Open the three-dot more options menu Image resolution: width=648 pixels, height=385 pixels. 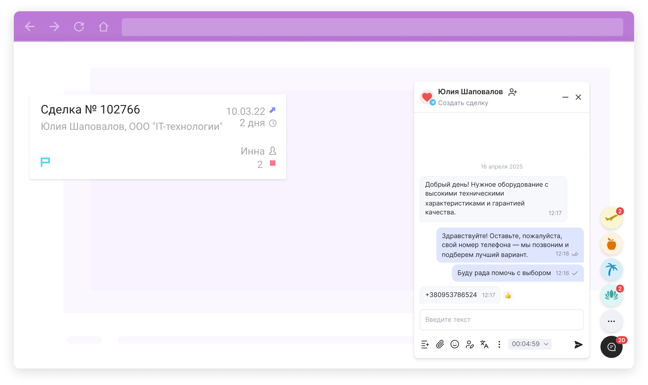(x=499, y=344)
